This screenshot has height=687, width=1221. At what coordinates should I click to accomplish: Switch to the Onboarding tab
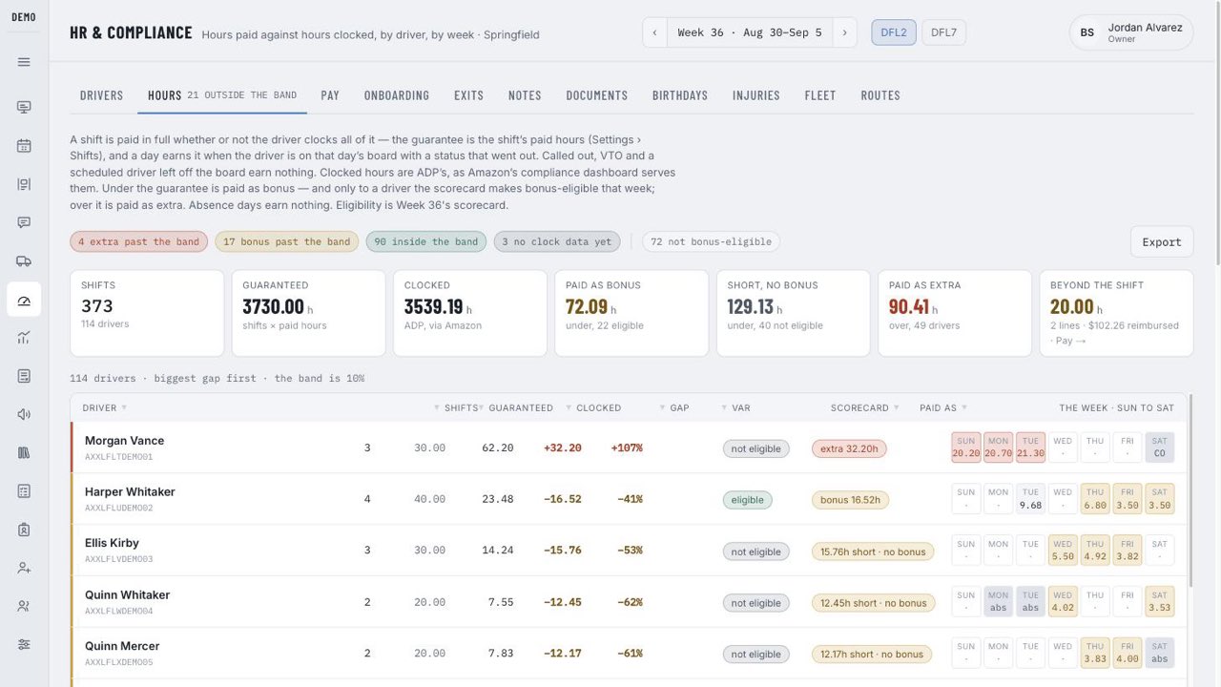[397, 95]
